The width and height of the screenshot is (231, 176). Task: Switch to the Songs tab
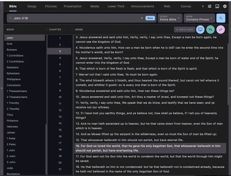(x=32, y=6)
